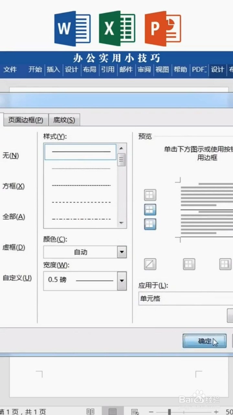Switch to the 引用 ribbon tab

tap(108, 69)
